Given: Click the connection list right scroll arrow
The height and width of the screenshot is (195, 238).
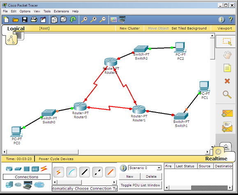Looking at the screenshot, I should point(114,182).
